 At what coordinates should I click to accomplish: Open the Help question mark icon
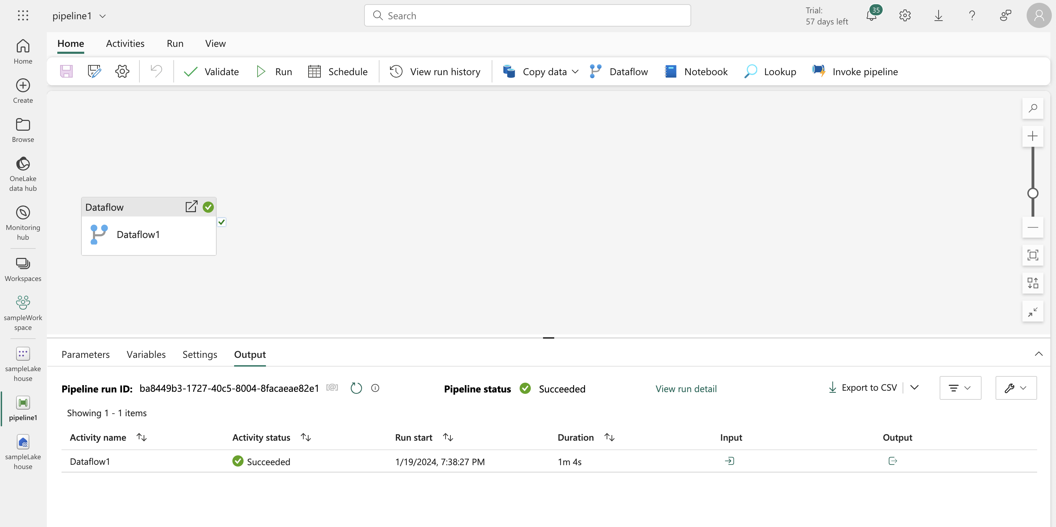coord(971,16)
